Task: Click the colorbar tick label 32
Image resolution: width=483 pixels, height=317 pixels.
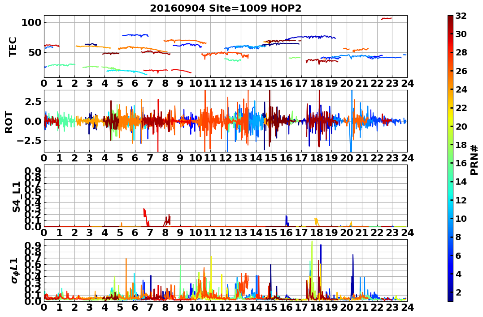Action: click(x=461, y=15)
